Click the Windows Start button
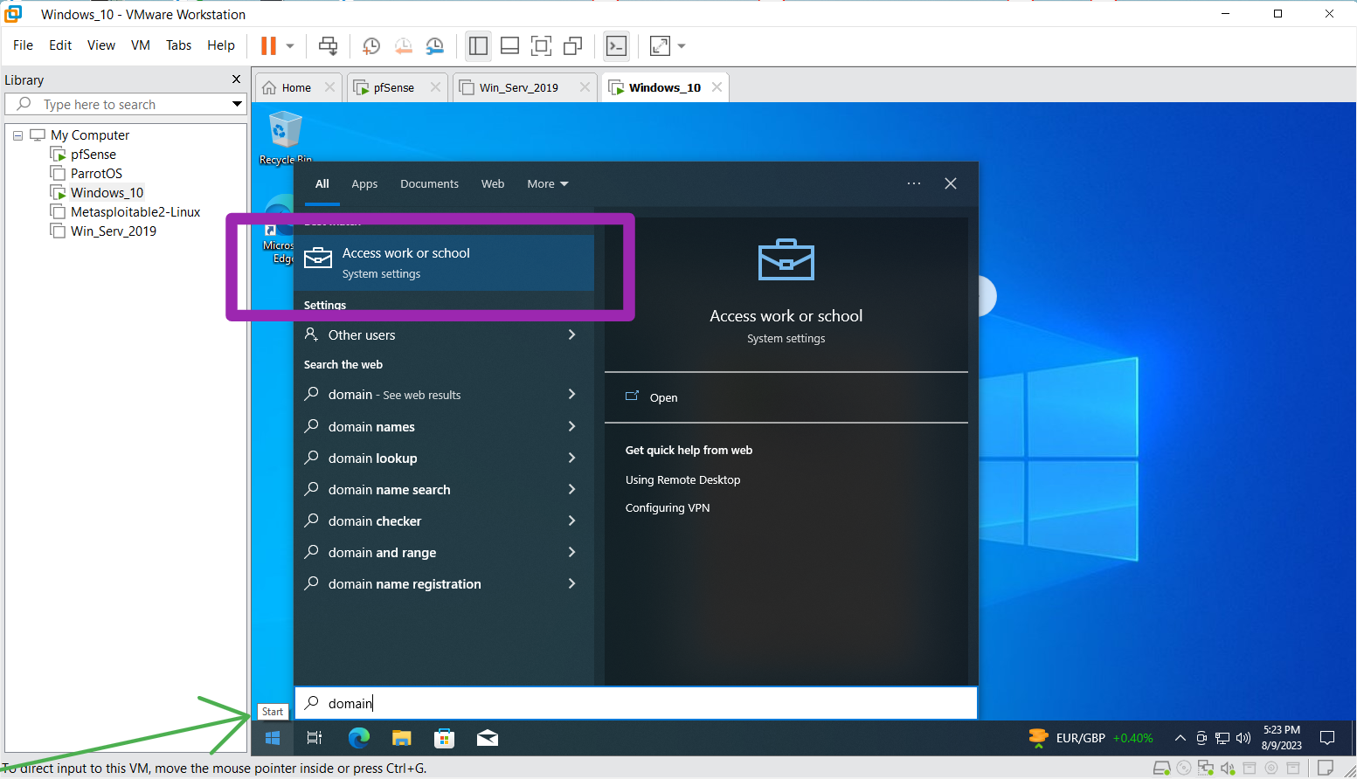The height and width of the screenshot is (779, 1357). (273, 738)
